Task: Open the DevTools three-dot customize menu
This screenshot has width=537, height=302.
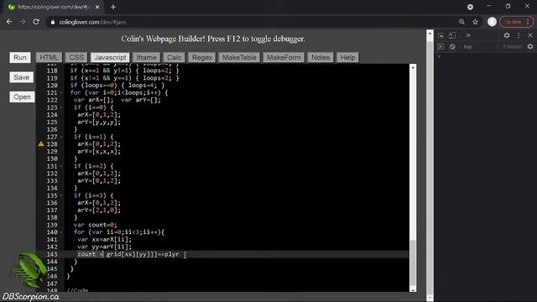Action: click(519, 35)
